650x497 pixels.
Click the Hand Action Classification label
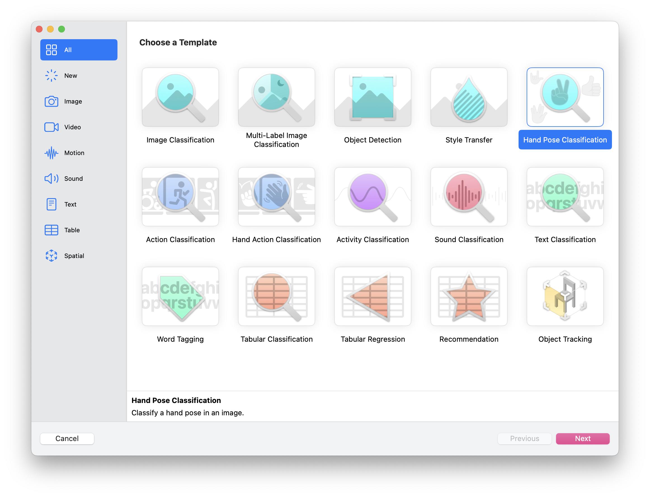pyautogui.click(x=276, y=240)
